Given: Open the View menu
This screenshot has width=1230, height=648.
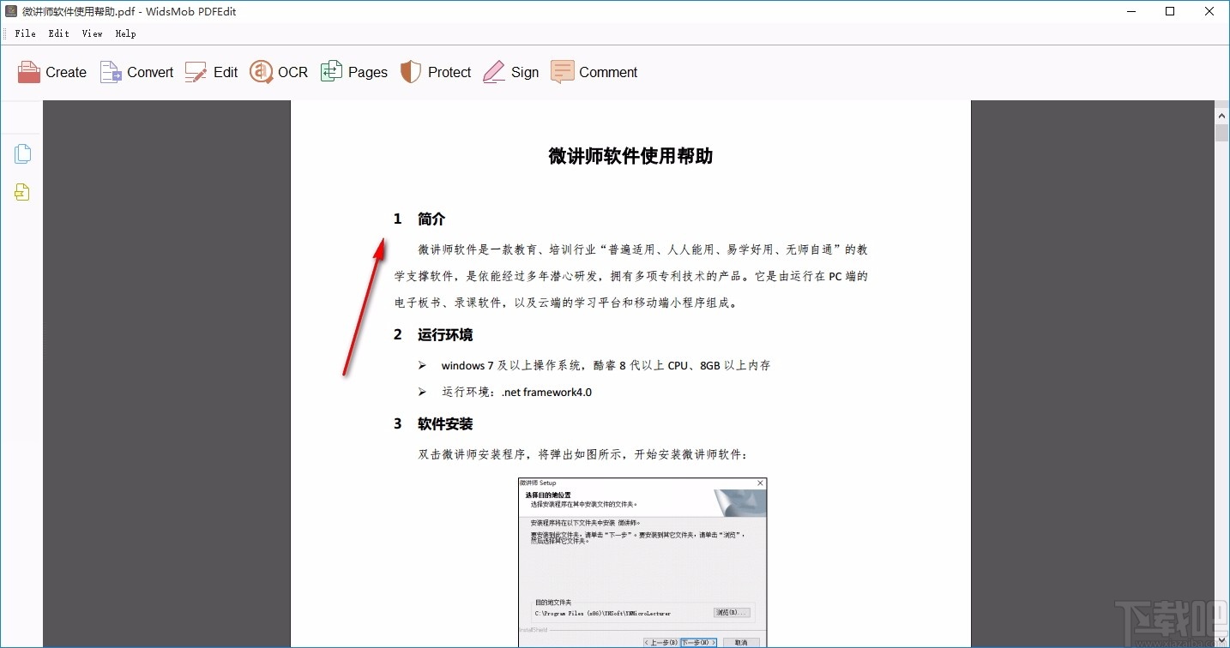Looking at the screenshot, I should [x=91, y=33].
